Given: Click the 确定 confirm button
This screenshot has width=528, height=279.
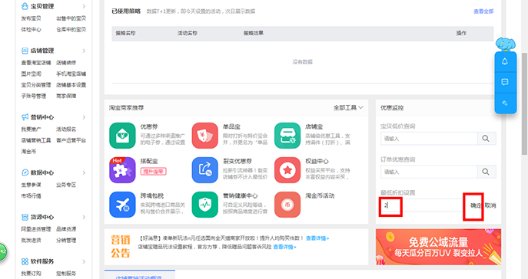Looking at the screenshot, I should [476, 205].
